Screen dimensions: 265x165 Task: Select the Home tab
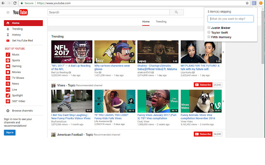pos(146,21)
